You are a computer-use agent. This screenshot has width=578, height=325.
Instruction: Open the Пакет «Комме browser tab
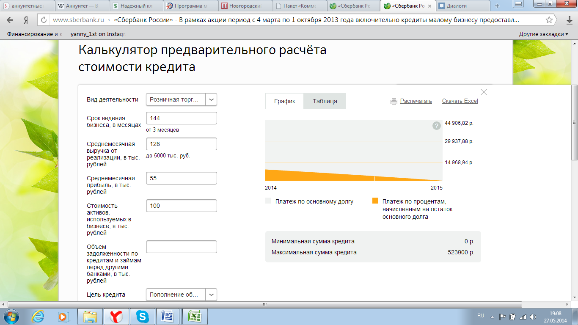pos(300,6)
